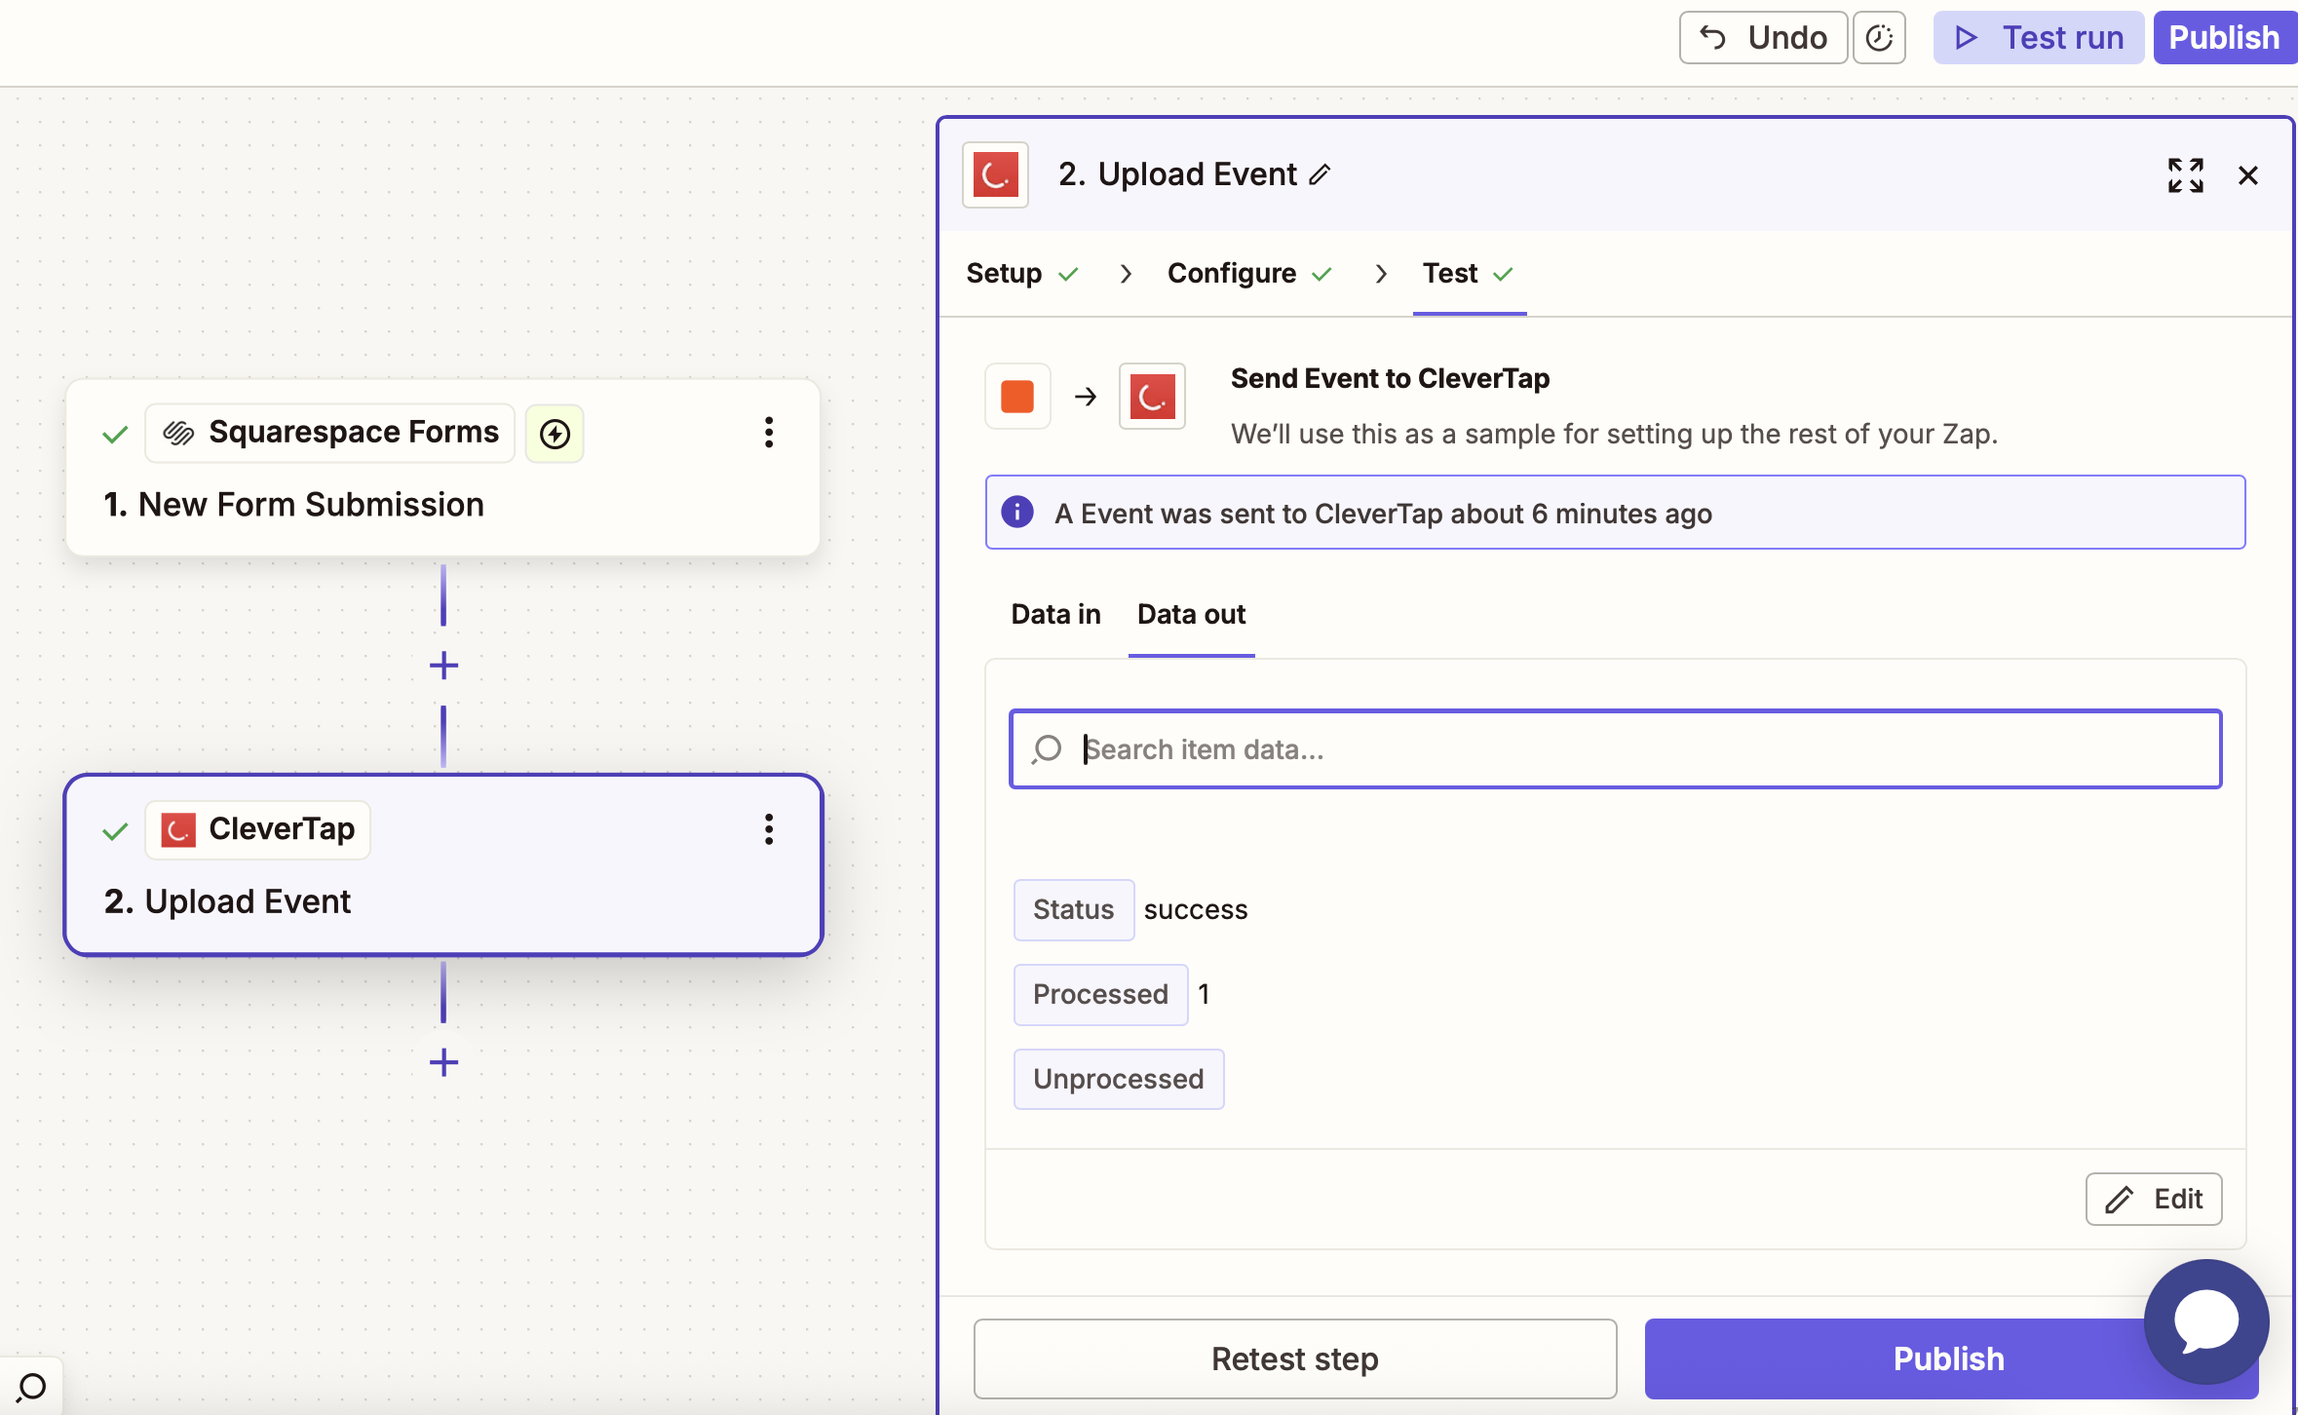Add a step between trigger and action
This screenshot has height=1415, width=2298.
[x=443, y=666]
